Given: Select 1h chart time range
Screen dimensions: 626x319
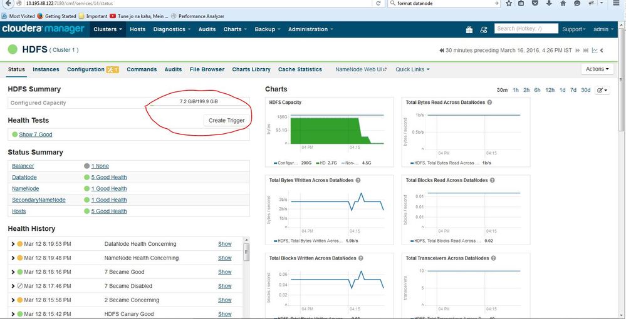Looking at the screenshot, I should [x=516, y=91].
